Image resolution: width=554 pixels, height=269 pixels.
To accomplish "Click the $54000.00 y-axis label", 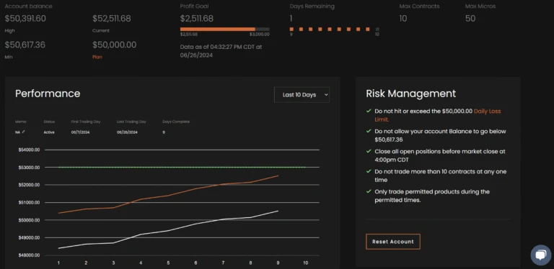I will pos(29,150).
